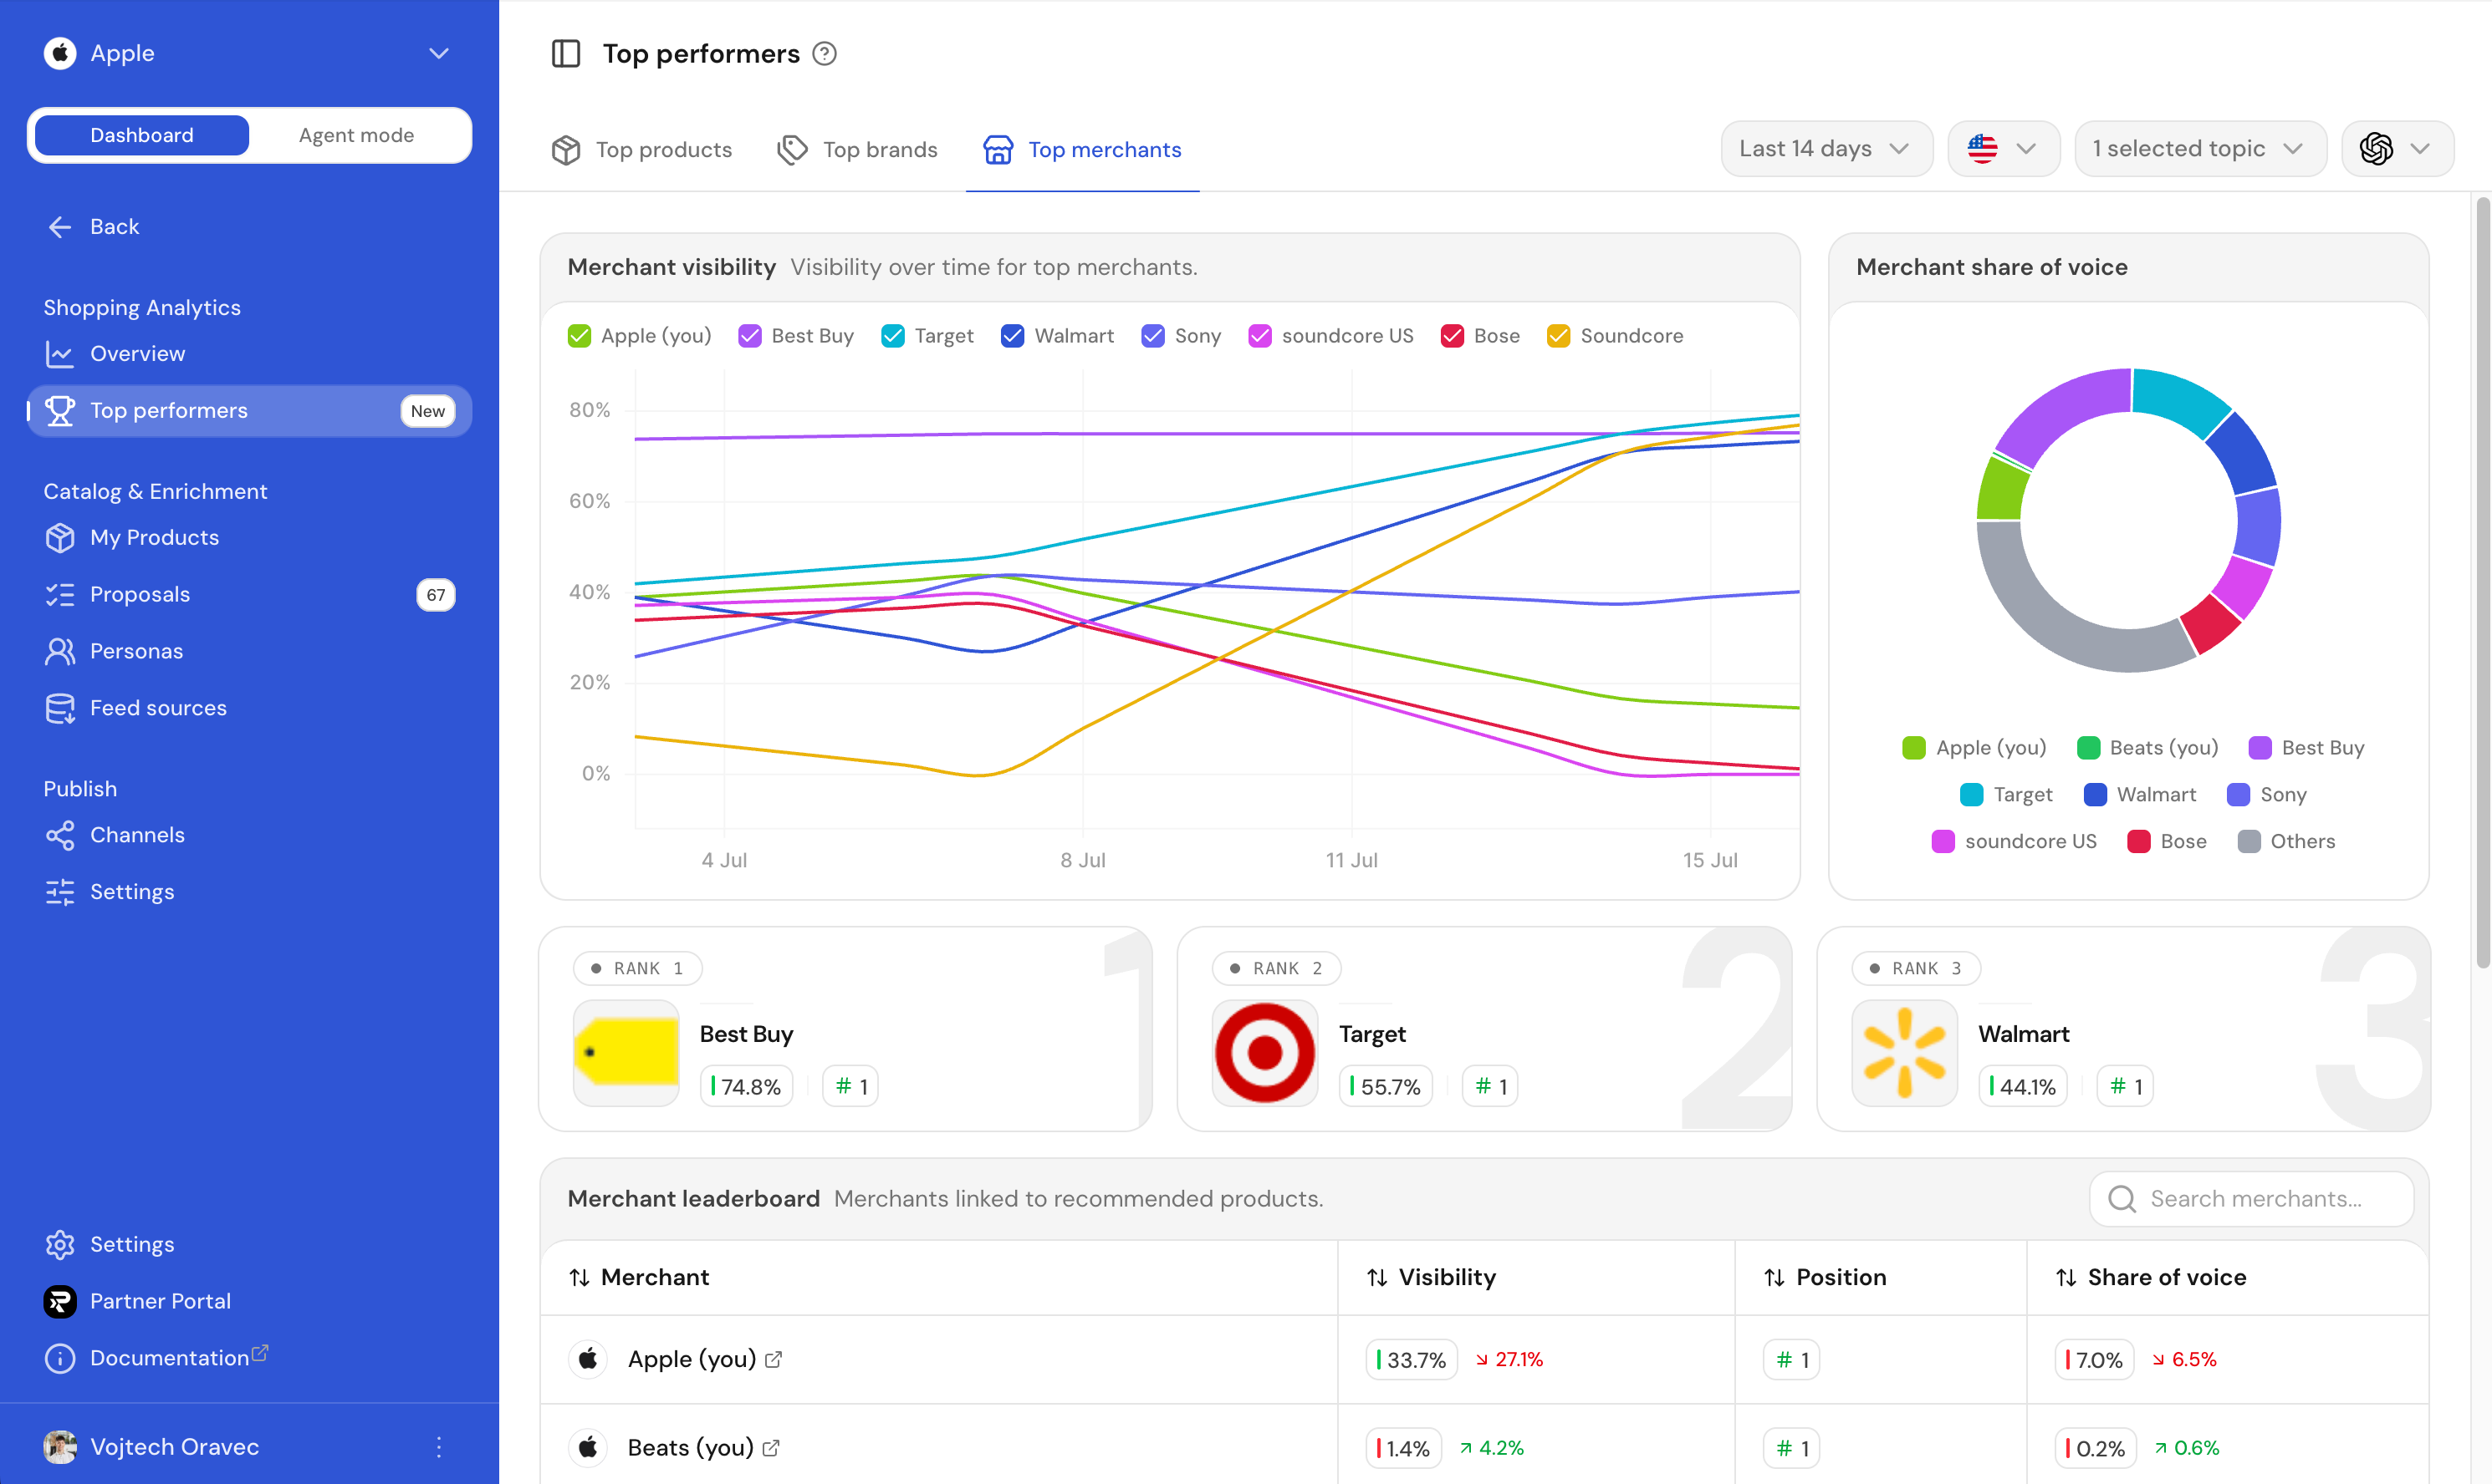Click the search magnifier icon in leaderboard
The height and width of the screenshot is (1484, 2492).
[2122, 1199]
